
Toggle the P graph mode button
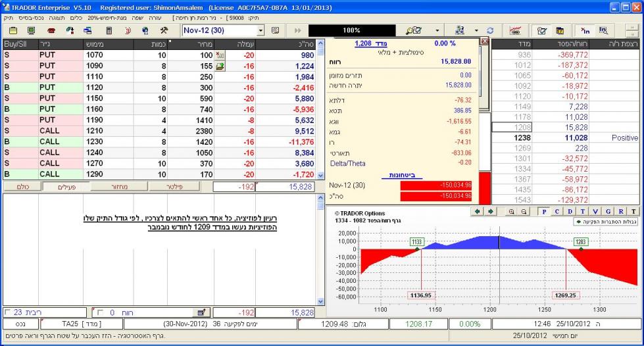545,211
